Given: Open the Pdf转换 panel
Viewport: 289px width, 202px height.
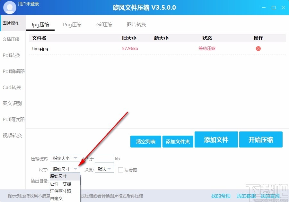Looking at the screenshot, I should pyautogui.click(x=12, y=55).
